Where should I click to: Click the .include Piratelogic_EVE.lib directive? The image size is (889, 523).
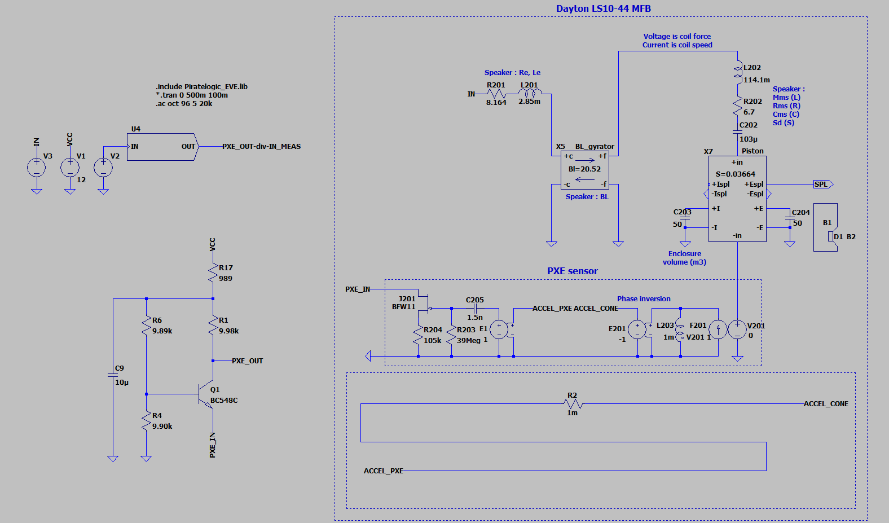[x=201, y=86]
